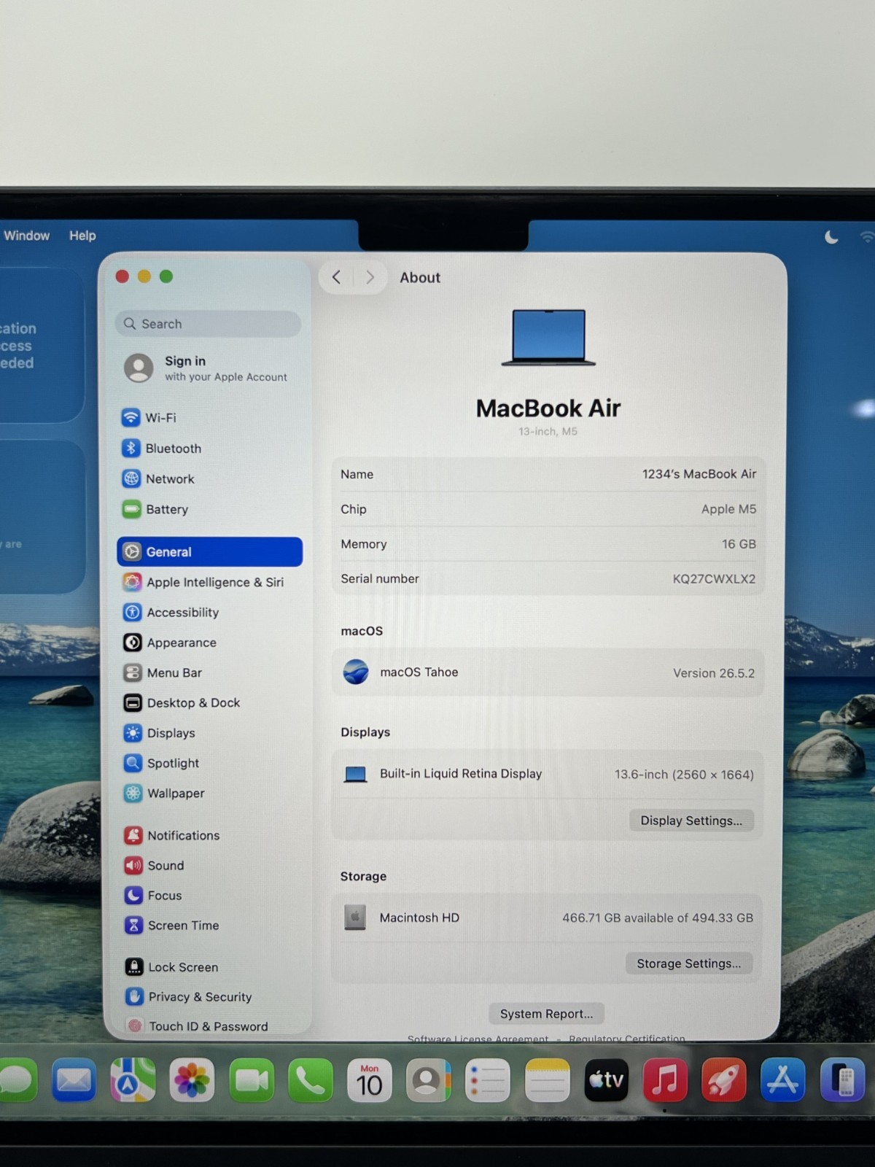Launch Apple TV from the Dock
The height and width of the screenshot is (1167, 875).
coord(606,1080)
